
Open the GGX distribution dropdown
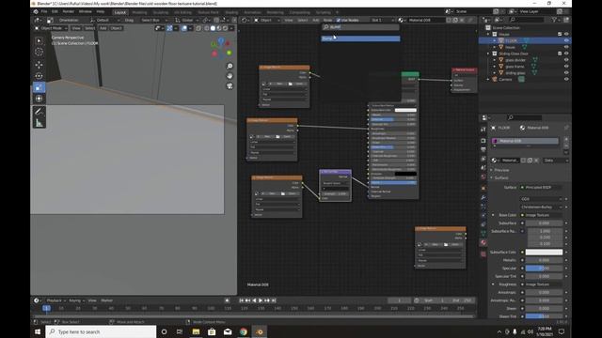pyautogui.click(x=542, y=199)
